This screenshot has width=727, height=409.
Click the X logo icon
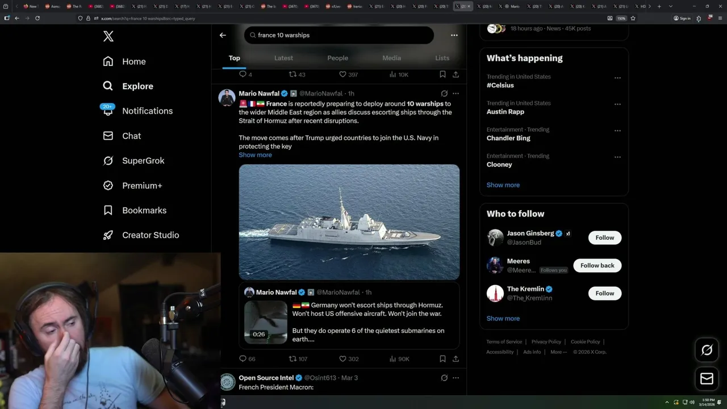pyautogui.click(x=108, y=36)
